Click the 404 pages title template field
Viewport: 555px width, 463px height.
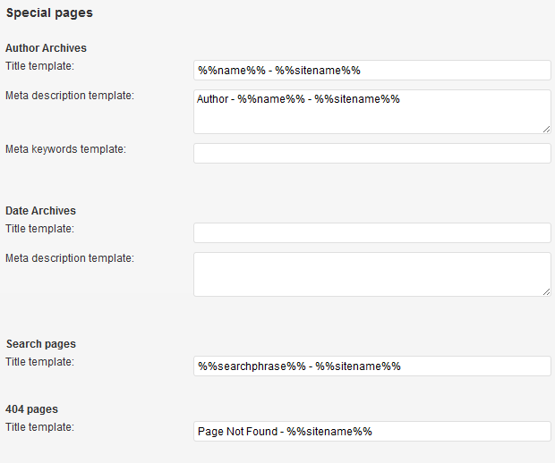click(371, 432)
